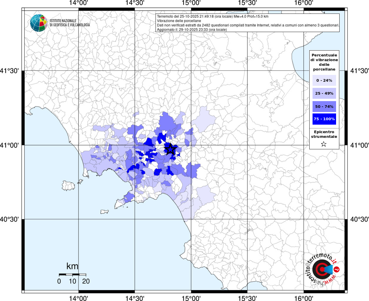Click the scale bar segment graphic
Screen dimensions: 369x301
tap(72, 275)
